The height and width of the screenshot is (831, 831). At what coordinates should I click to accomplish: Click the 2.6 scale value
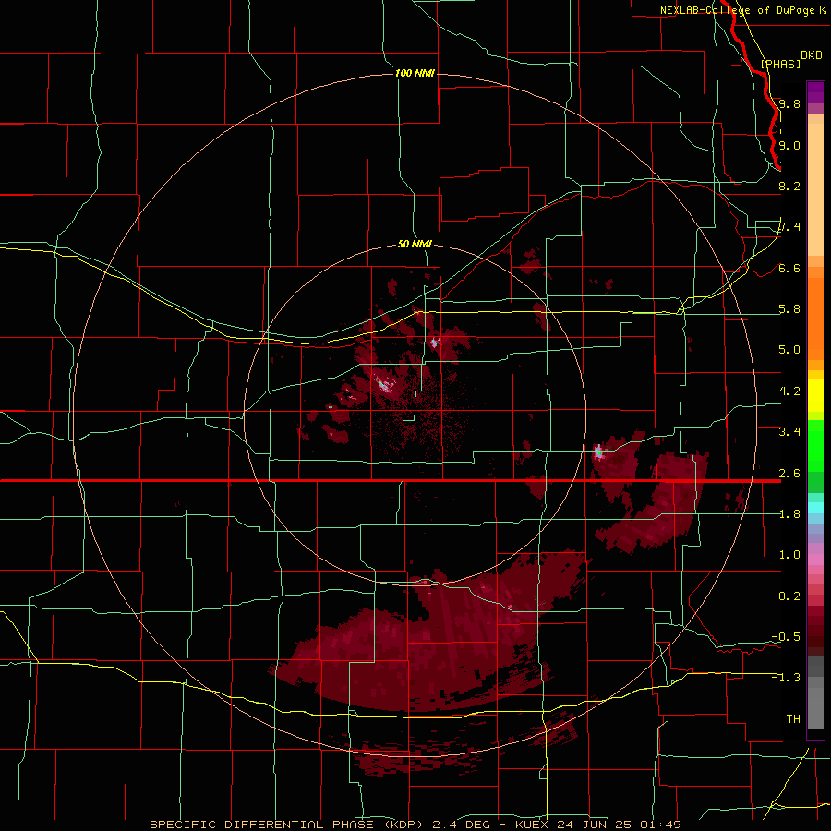click(x=789, y=474)
